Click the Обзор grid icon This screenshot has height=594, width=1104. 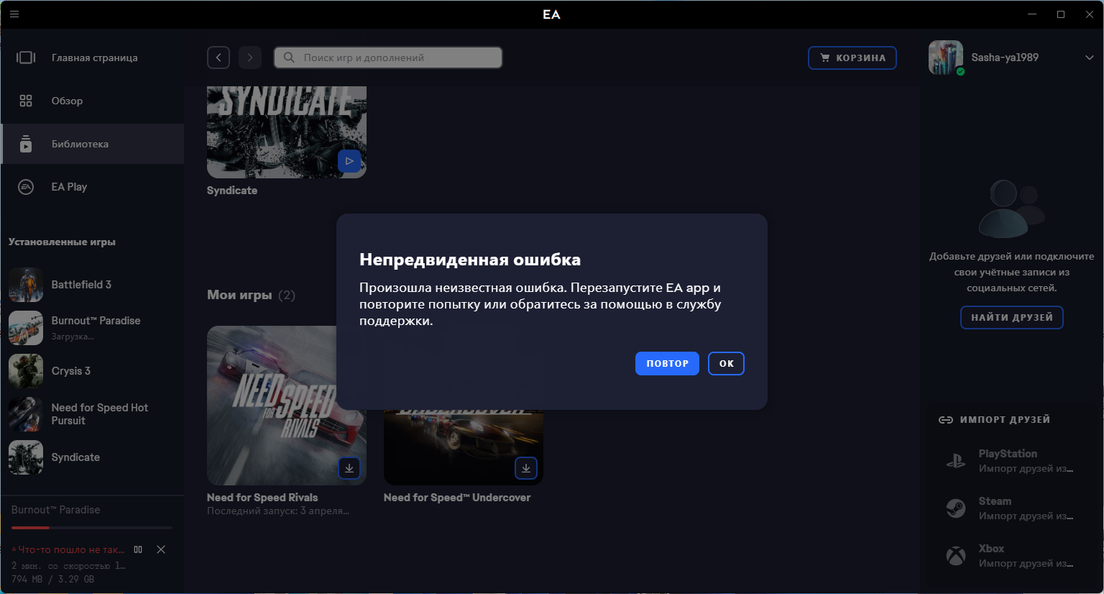(26, 101)
